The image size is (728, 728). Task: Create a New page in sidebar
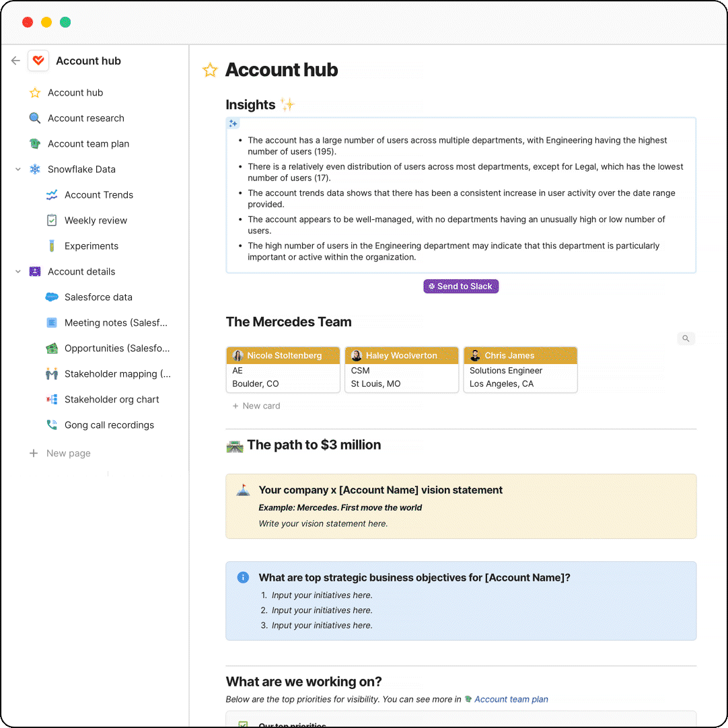(68, 453)
